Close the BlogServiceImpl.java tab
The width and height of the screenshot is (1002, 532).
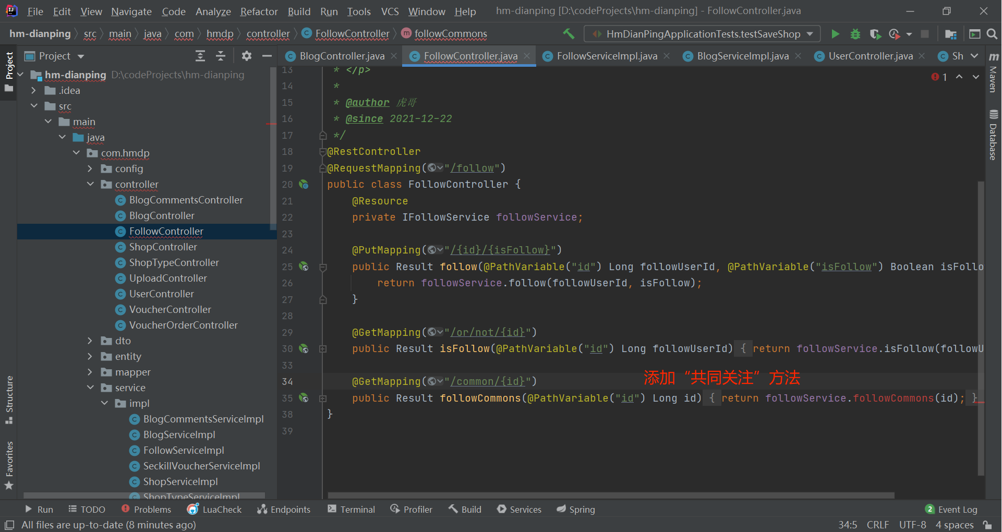(798, 56)
